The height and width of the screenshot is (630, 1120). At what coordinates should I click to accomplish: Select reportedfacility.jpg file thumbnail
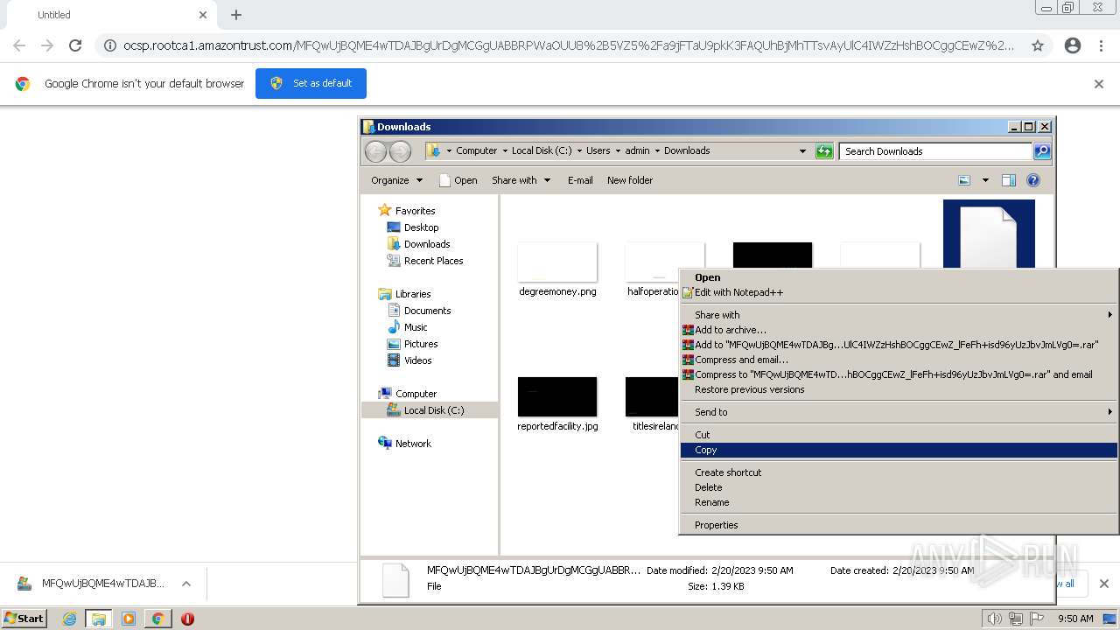pyautogui.click(x=557, y=396)
